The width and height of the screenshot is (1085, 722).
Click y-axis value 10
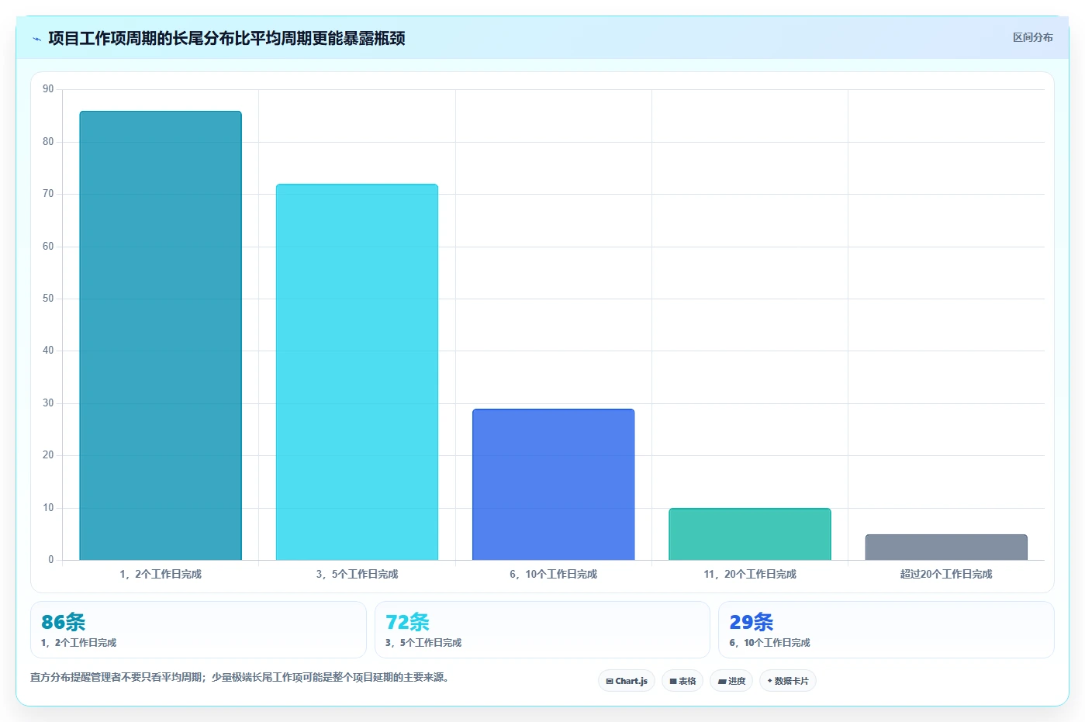[48, 508]
